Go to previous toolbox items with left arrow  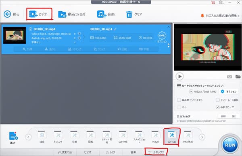pyautogui.click(x=28, y=137)
